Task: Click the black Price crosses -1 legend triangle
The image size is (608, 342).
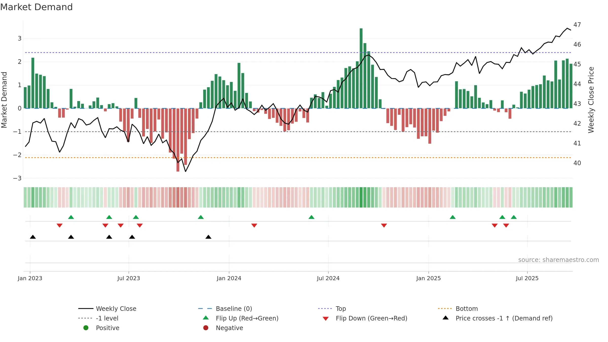Action: (x=446, y=318)
